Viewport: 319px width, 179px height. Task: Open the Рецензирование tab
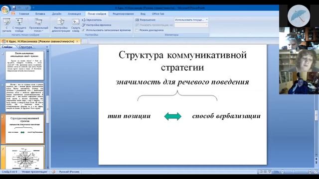point(123,14)
